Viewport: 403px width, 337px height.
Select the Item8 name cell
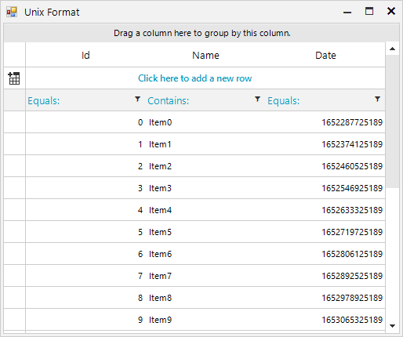point(205,298)
